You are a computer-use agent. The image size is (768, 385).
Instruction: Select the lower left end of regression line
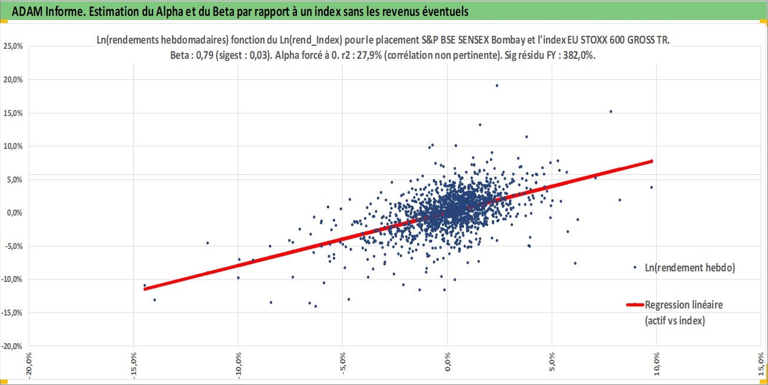tap(145, 289)
